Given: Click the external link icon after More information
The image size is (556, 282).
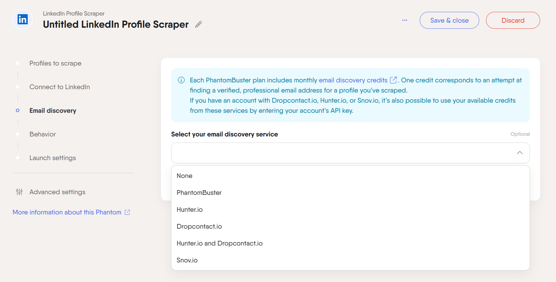Looking at the screenshot, I should click(127, 212).
